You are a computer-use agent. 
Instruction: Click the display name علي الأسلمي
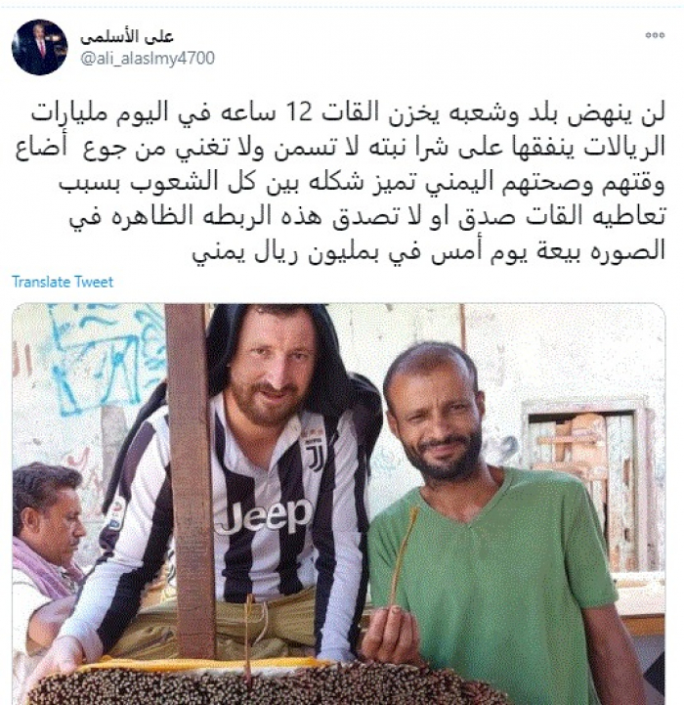pos(127,37)
